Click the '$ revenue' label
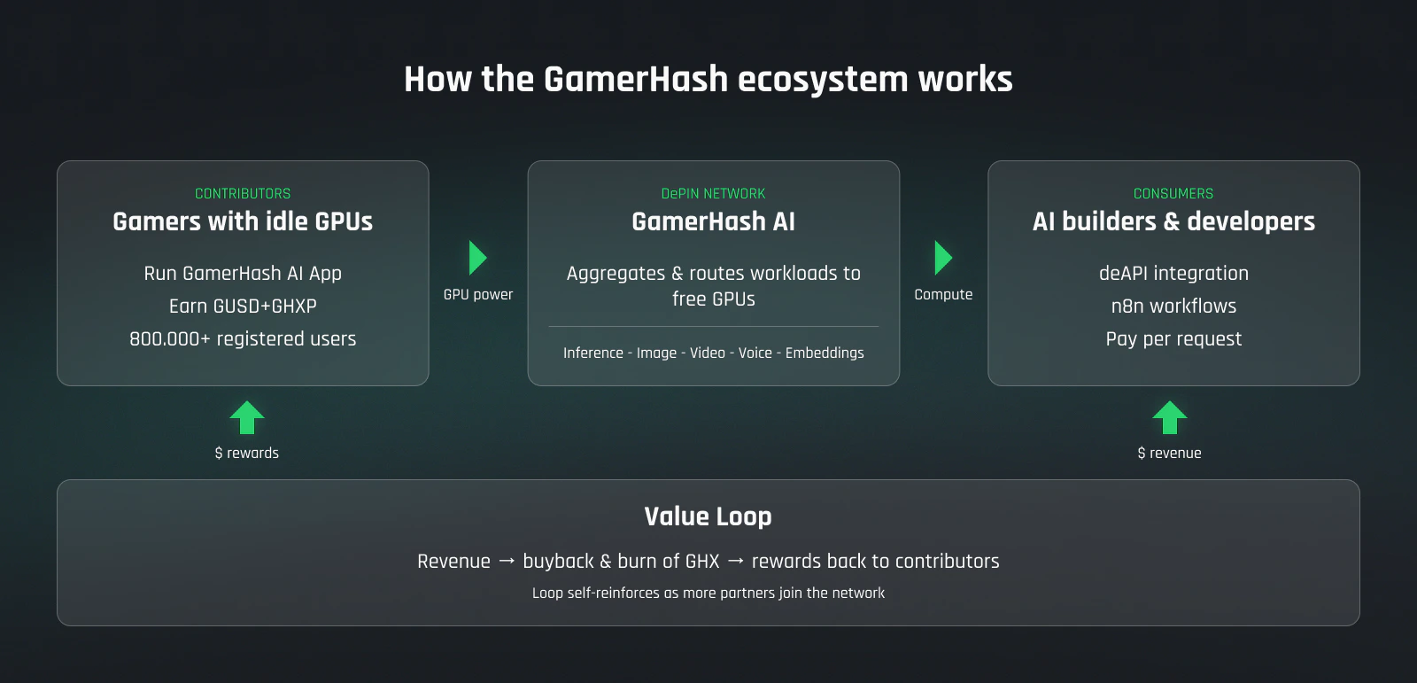Screen dimensions: 1417x683 tap(1170, 453)
